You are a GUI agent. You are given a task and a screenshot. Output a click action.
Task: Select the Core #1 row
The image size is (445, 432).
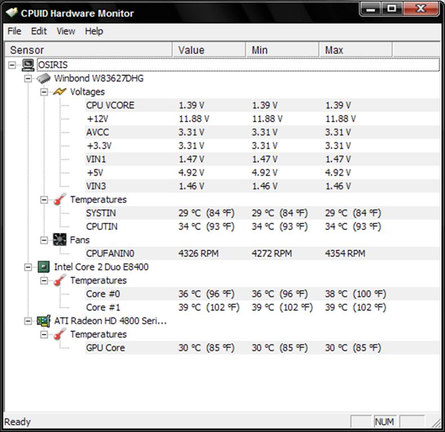point(262,307)
